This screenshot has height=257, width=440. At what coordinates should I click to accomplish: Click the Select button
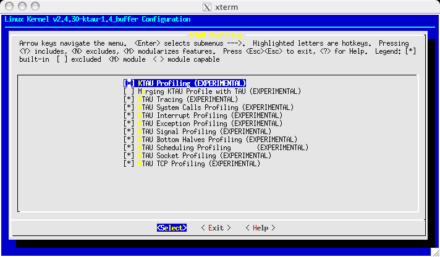click(x=172, y=228)
